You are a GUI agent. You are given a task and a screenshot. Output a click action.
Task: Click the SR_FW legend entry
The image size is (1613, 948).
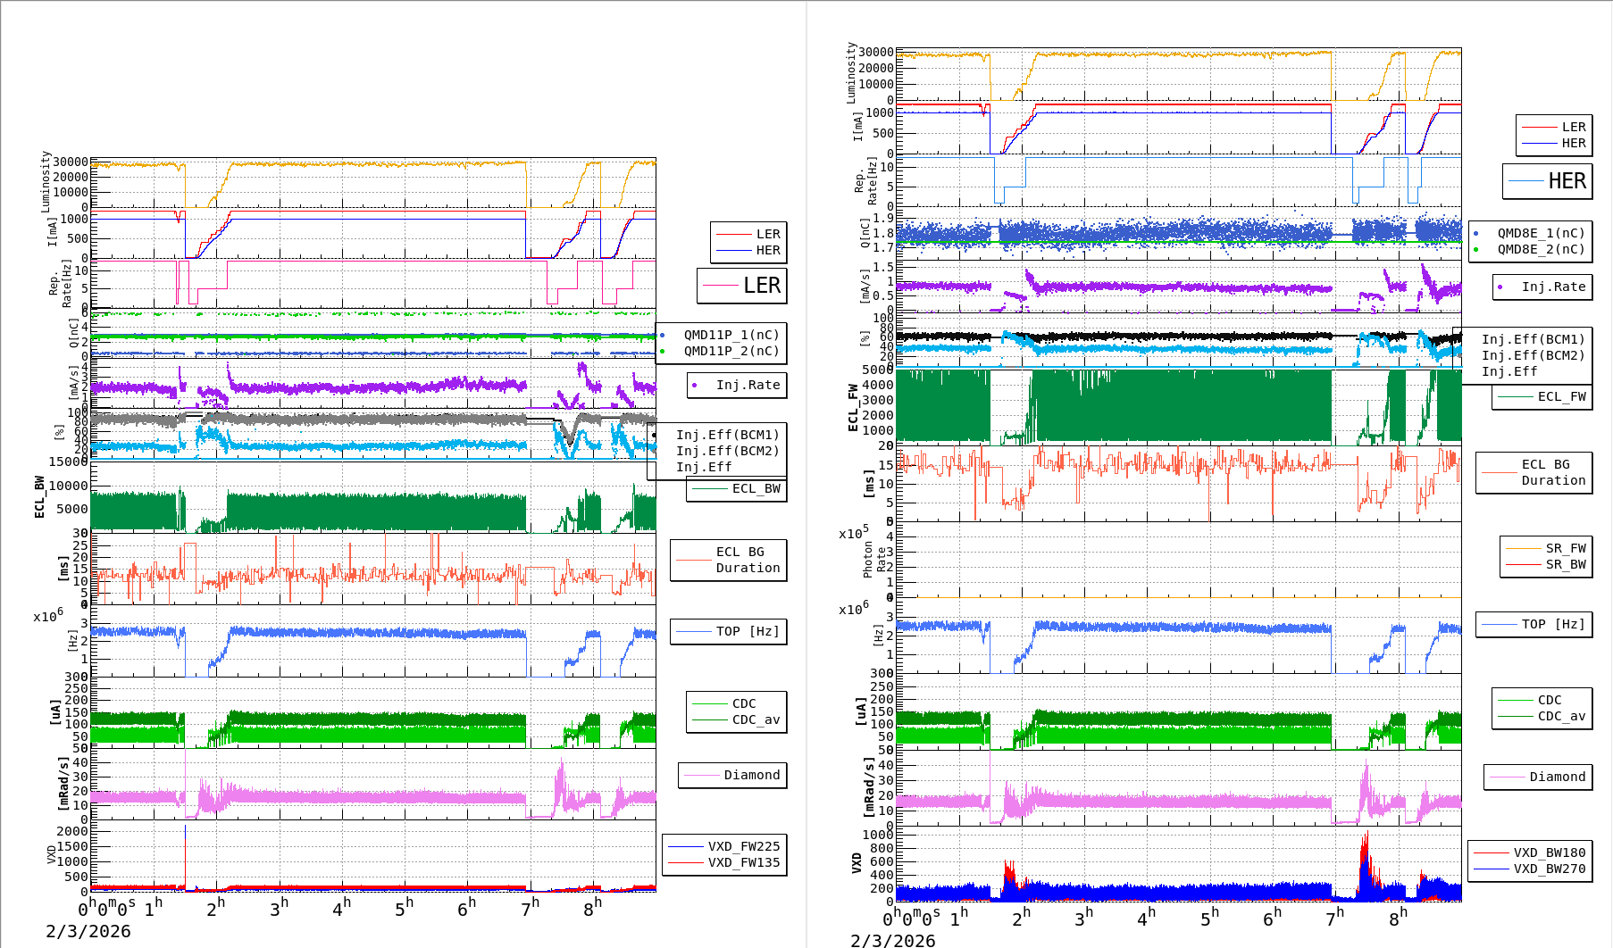click(x=1546, y=548)
